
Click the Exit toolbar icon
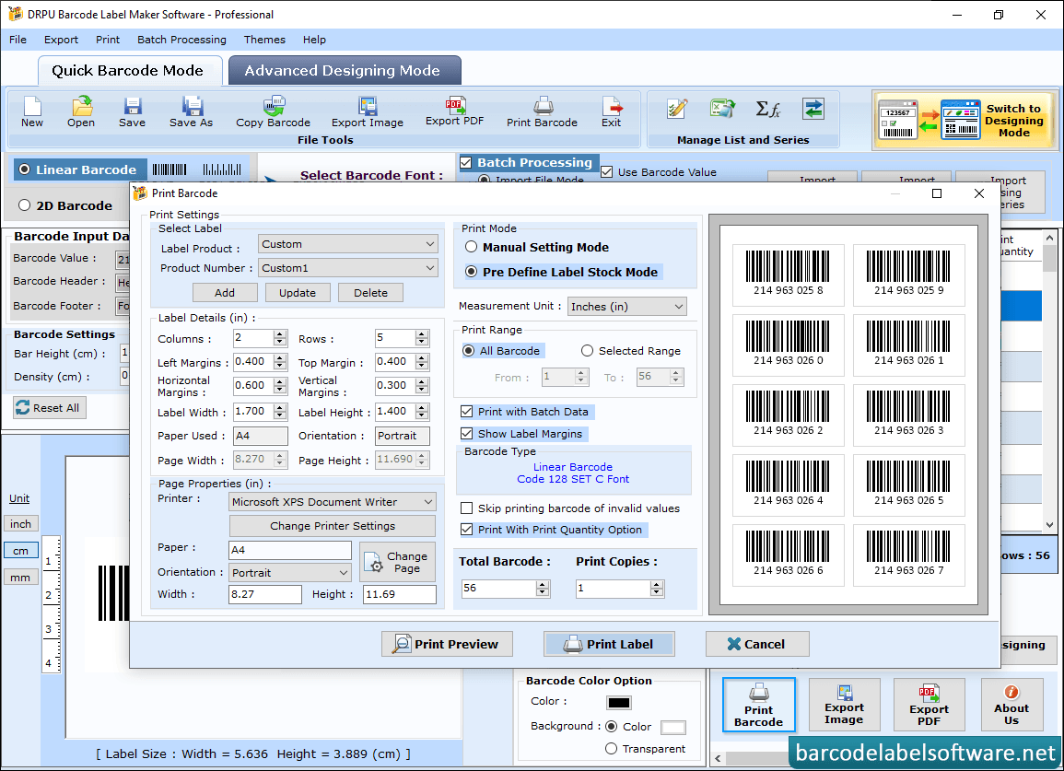coord(611,112)
